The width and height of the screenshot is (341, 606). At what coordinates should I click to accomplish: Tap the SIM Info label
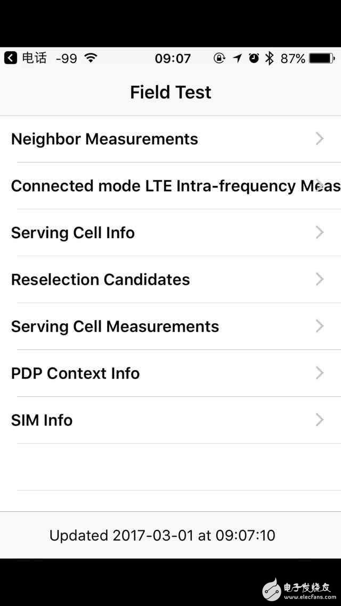coord(42,420)
